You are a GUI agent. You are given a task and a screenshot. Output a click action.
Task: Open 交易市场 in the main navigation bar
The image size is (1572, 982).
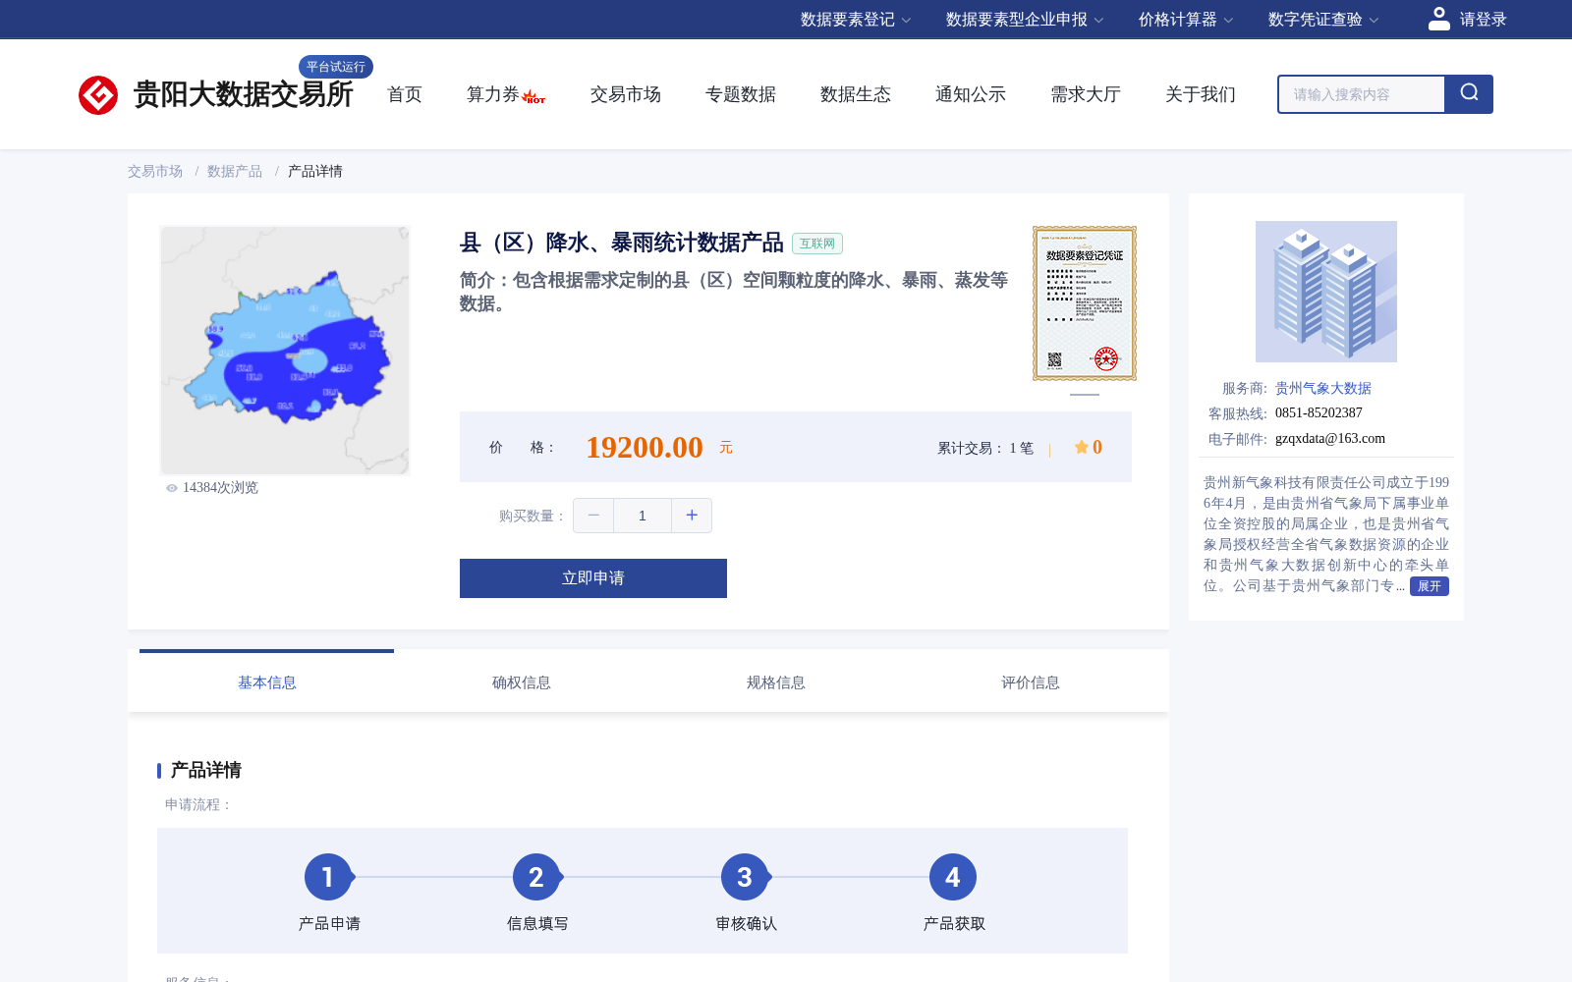tap(626, 94)
